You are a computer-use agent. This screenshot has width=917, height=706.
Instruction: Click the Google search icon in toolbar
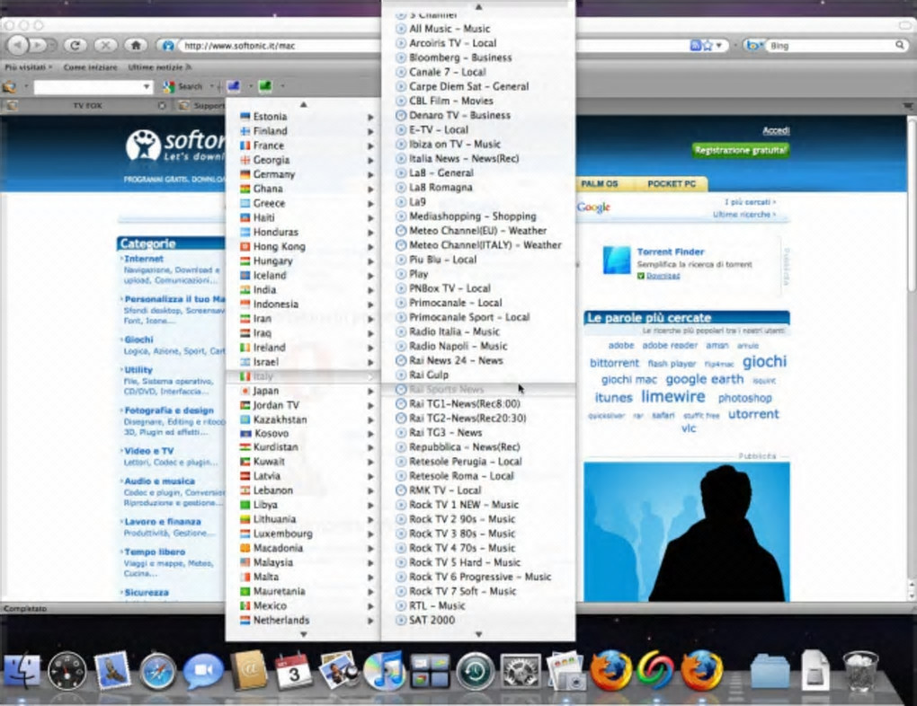tap(169, 87)
